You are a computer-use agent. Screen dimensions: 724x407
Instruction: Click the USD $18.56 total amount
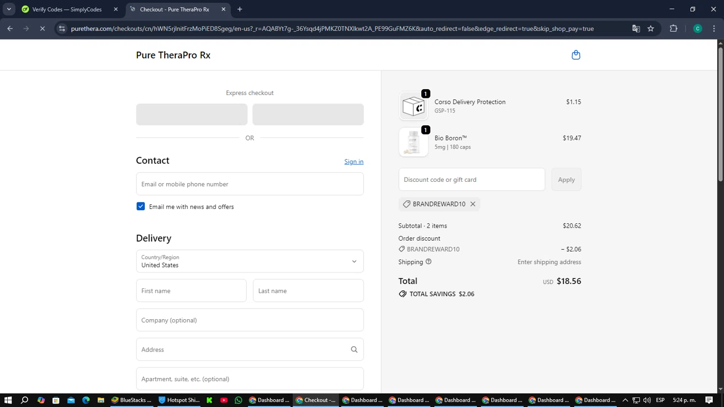click(x=562, y=281)
